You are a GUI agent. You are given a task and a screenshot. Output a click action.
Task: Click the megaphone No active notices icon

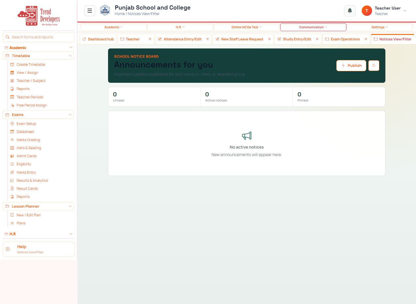(x=247, y=136)
